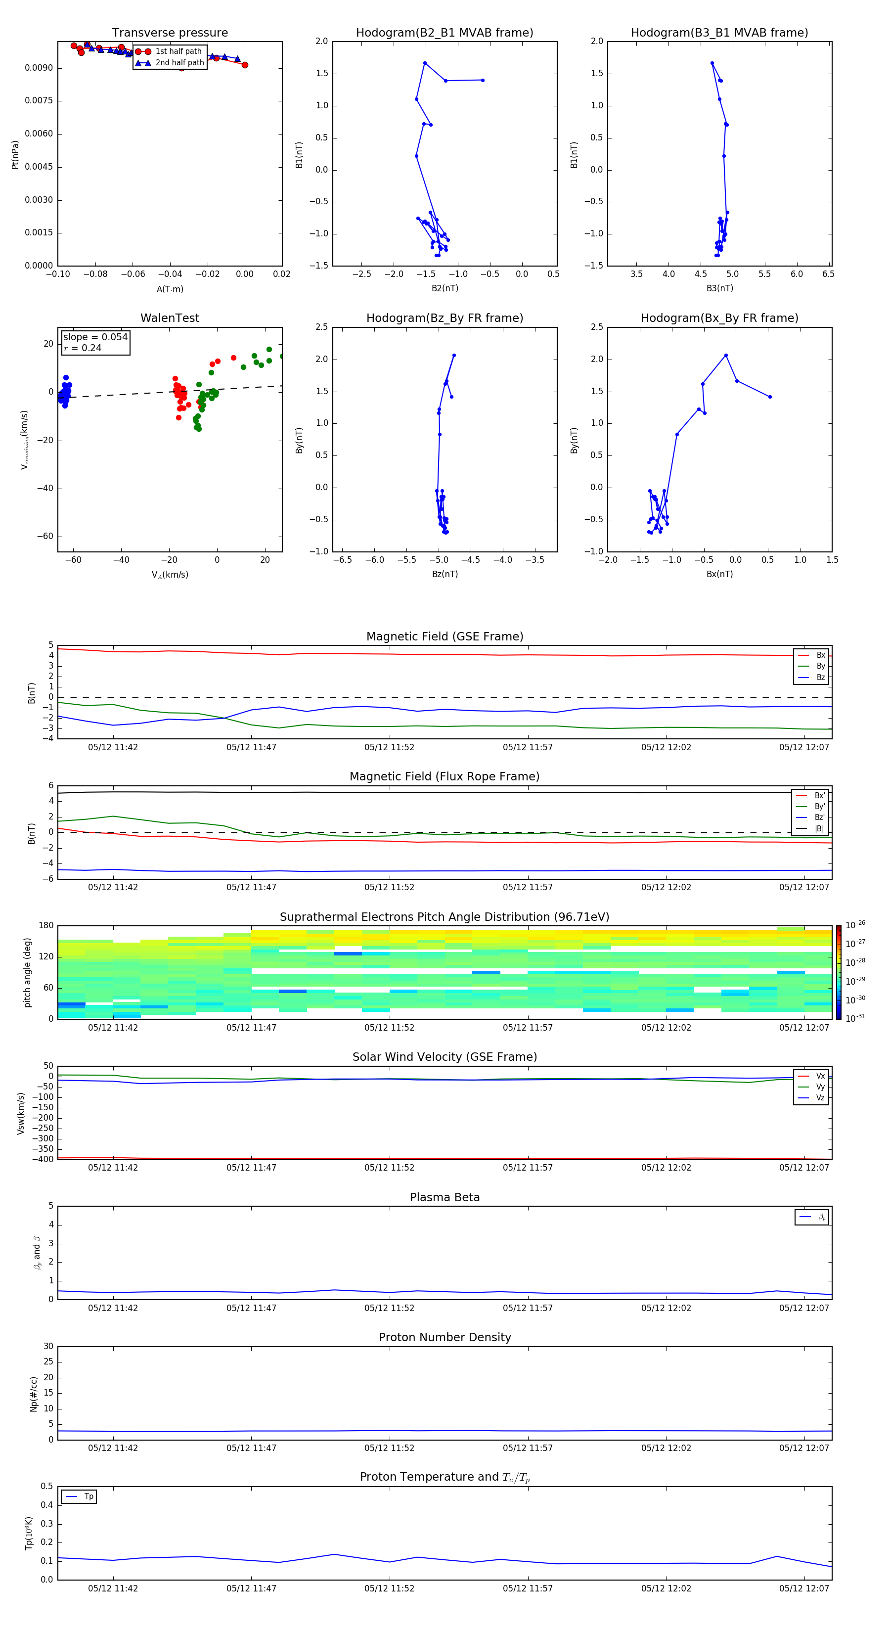
Task: Select the Suprathermal Electrons Pitch Angle Distribution title
Action: pyautogui.click(x=445, y=917)
